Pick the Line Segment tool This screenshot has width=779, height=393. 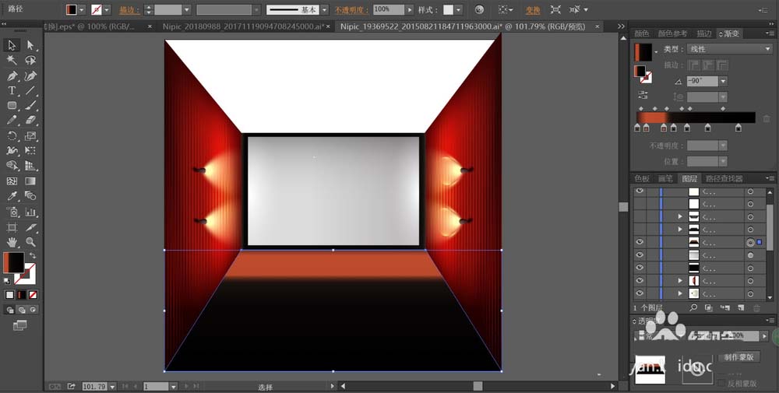(x=30, y=91)
